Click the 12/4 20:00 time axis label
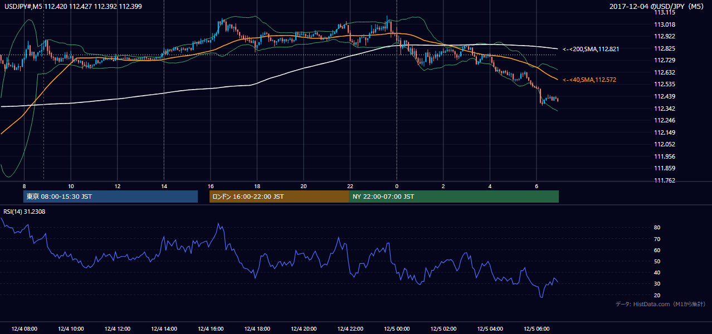This screenshot has width=712, height=334. 303,329
